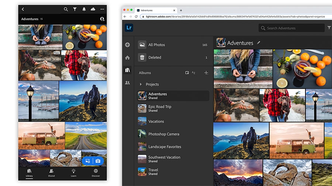This screenshot has height=186, width=332.
Task: Tap the notification bell icon
Action: pos(84,9)
